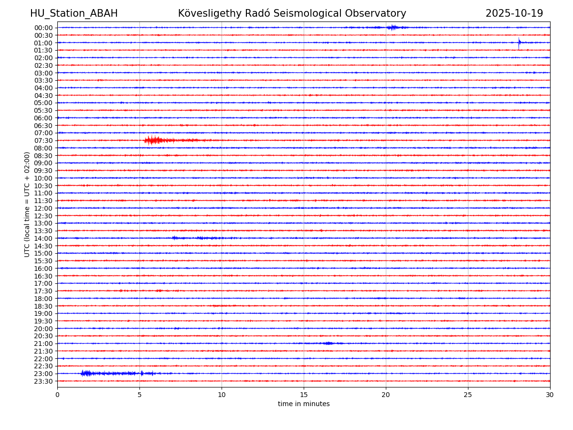Viewport: 573px width, 430px height.
Task: Click the blue spike on the 01:00 trace
Action: click(519, 43)
